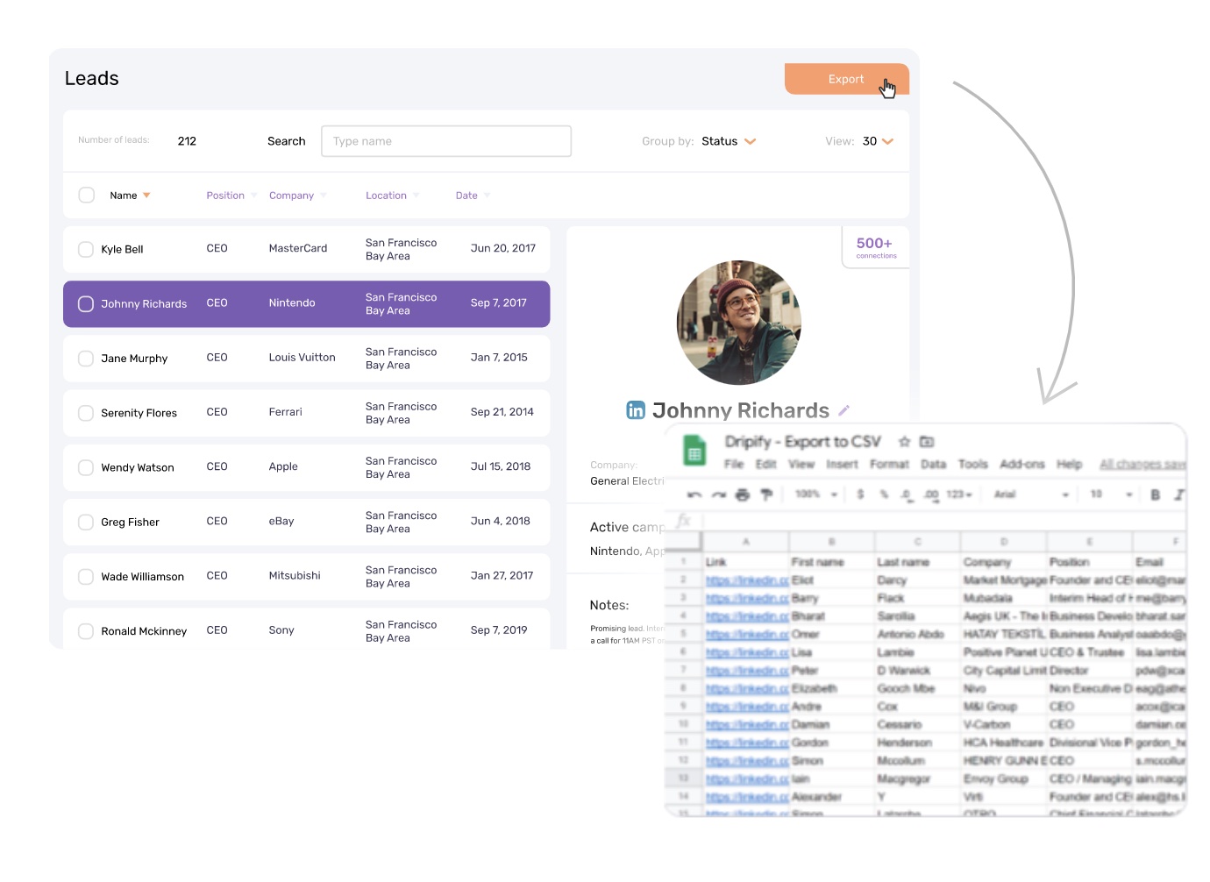Open the Group by Status dropdown
Image resolution: width=1210 pixels, height=882 pixels.
[729, 141]
